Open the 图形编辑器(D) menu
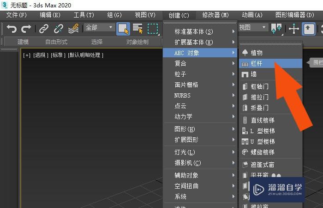Viewport: 323px width, 208px height. point(295,15)
